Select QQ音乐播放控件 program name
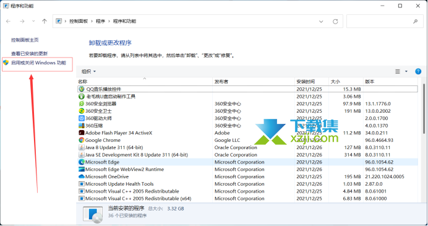Viewport: 428px width, 226px height. [104, 89]
